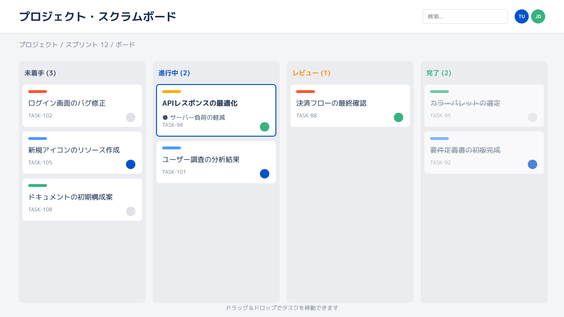
Task: Select the レビュー column header
Action: (x=311, y=73)
